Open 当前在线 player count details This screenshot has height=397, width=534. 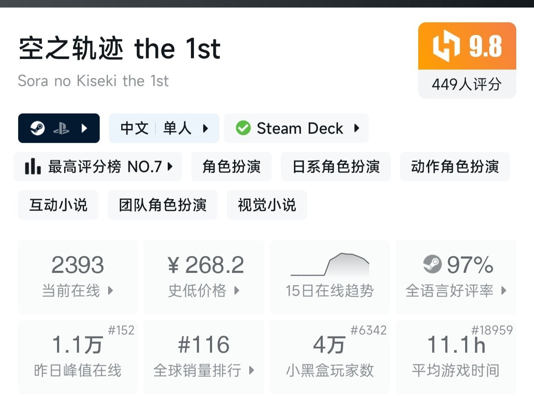(x=78, y=277)
